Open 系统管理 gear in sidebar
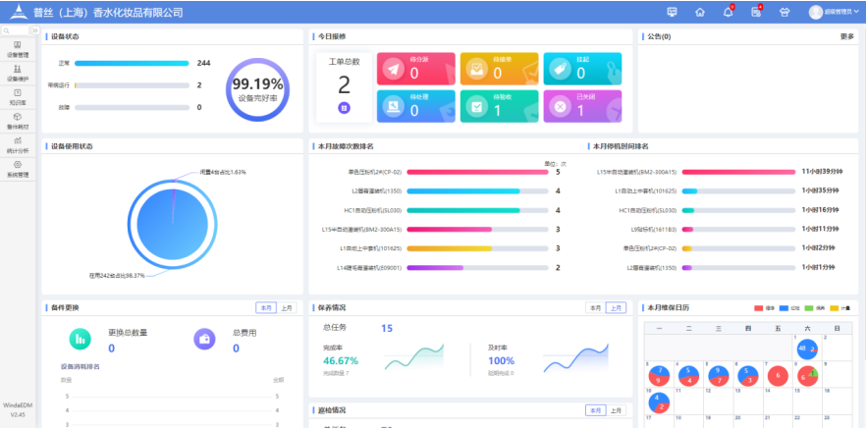Image resolution: width=866 pixels, height=430 pixels. (x=18, y=169)
